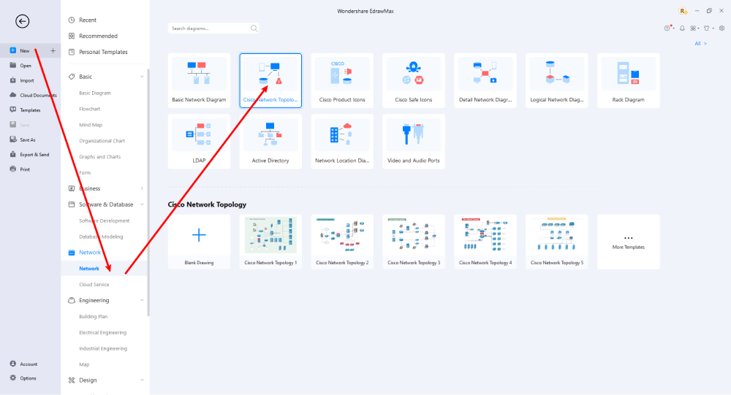The height and width of the screenshot is (395, 731).
Task: Click the All link
Action: (701, 43)
